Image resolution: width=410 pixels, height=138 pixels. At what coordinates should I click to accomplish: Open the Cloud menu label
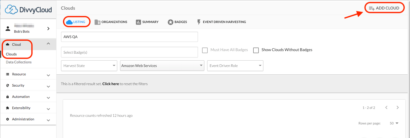tap(16, 44)
